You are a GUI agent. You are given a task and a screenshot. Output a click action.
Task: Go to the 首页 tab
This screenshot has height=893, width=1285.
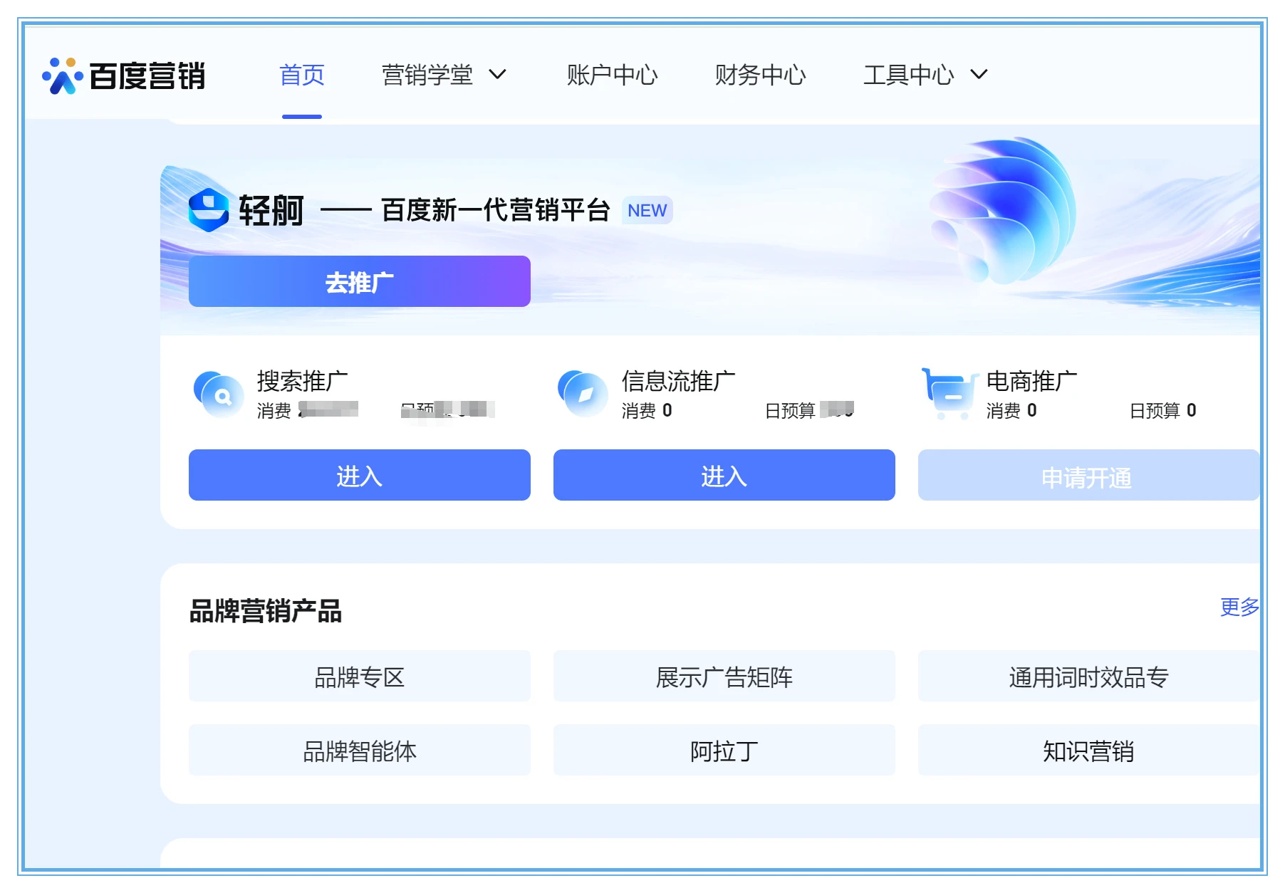tap(302, 75)
